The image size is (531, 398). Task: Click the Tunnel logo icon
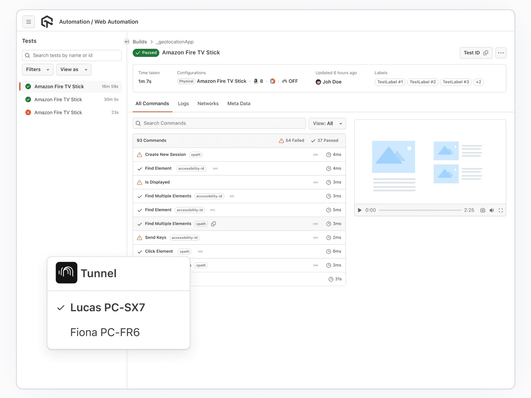66,273
